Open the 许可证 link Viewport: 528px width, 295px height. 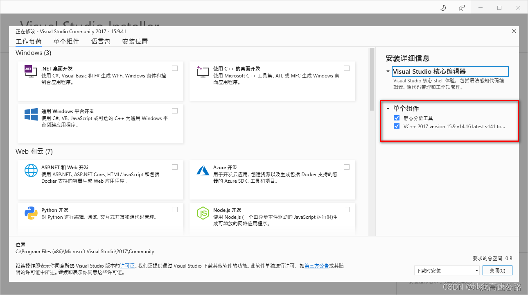click(x=127, y=266)
